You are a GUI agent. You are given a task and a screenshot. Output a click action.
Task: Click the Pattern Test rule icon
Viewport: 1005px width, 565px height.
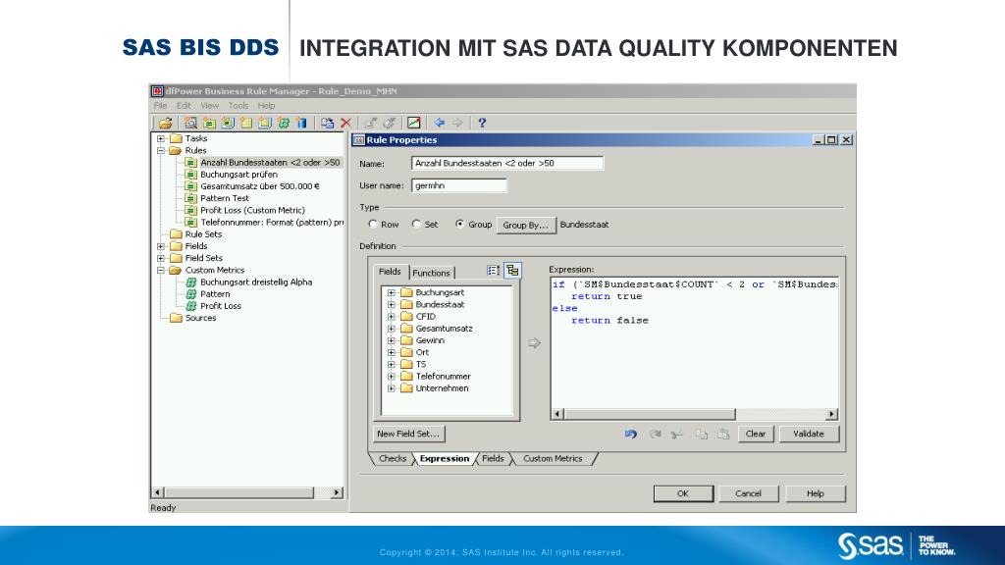click(190, 198)
